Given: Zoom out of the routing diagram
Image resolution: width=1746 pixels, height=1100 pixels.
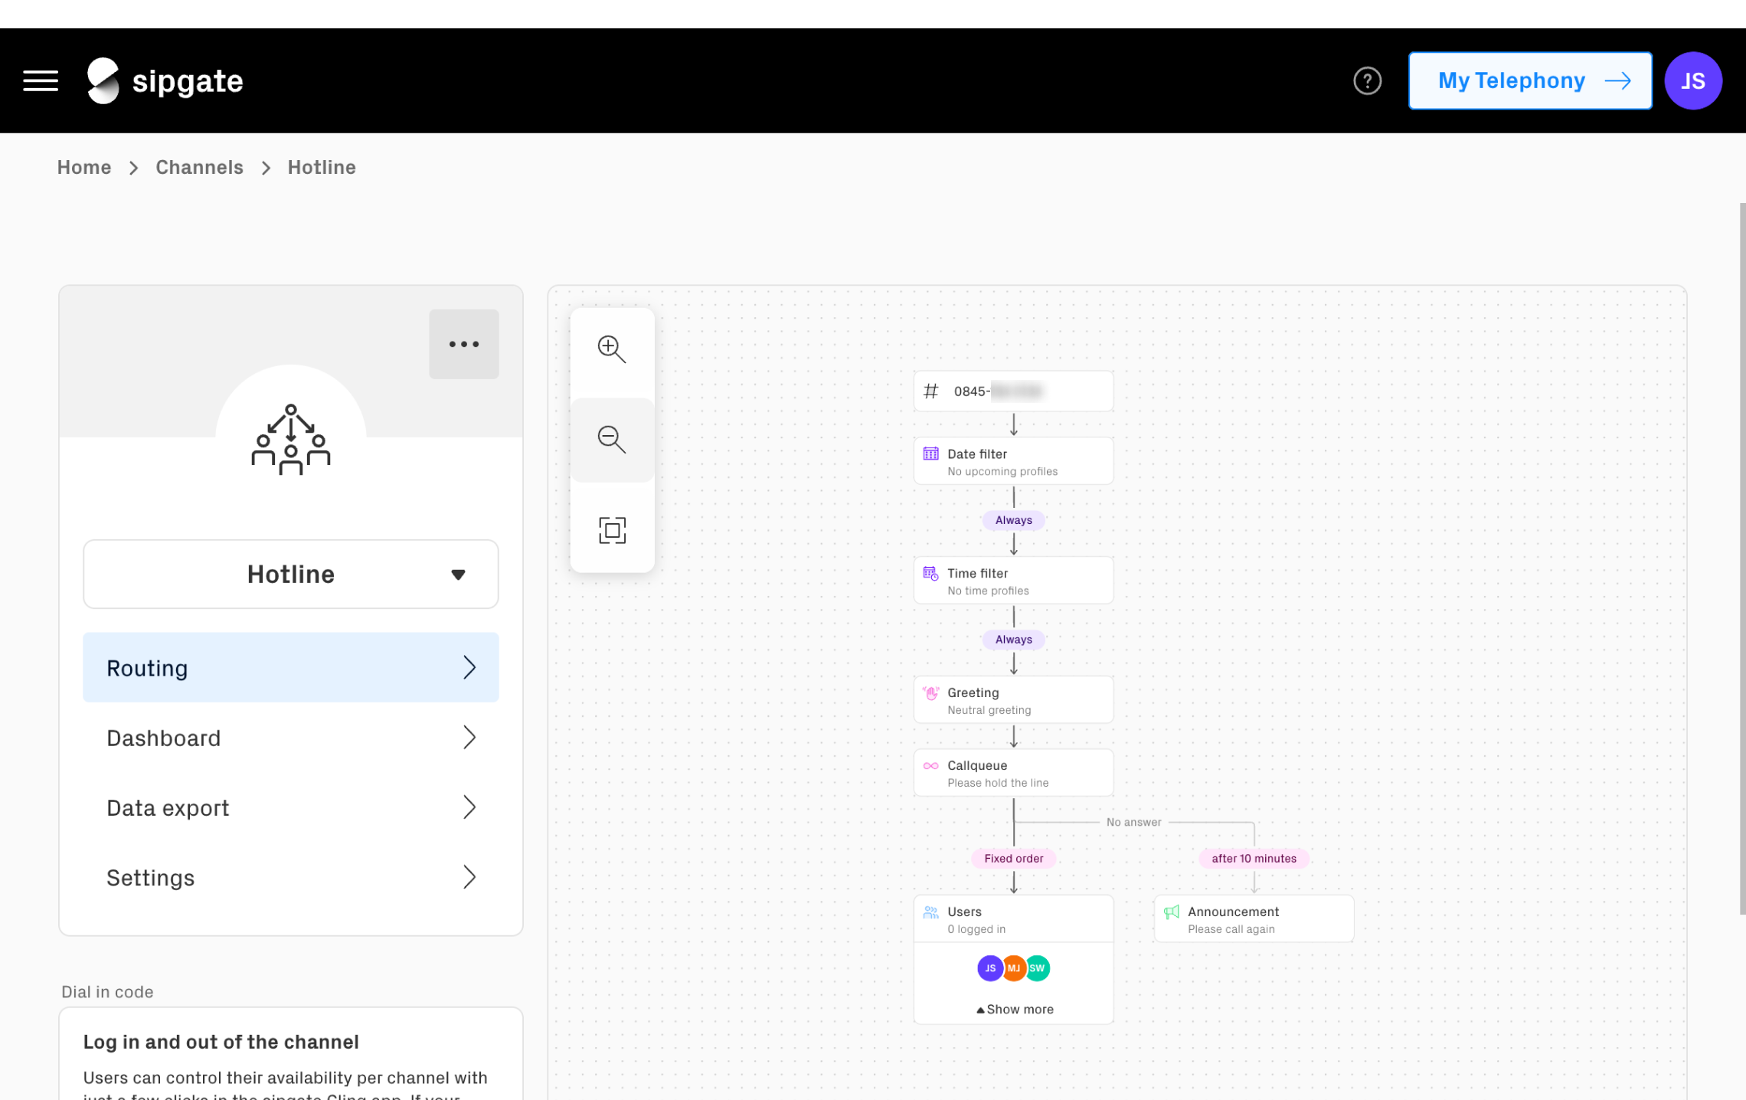Looking at the screenshot, I should coord(612,440).
